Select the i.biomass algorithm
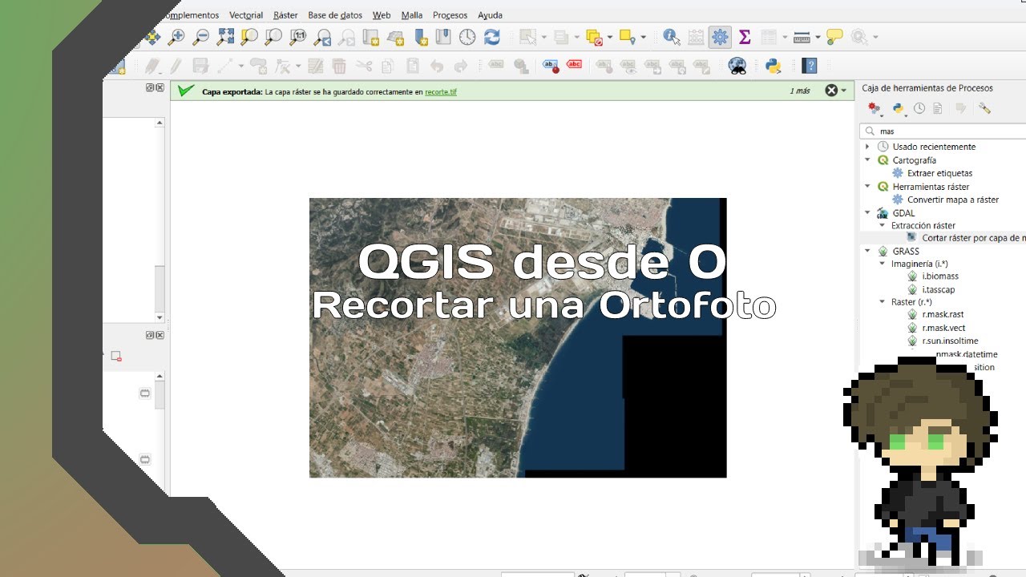Image resolution: width=1026 pixels, height=577 pixels. [940, 276]
